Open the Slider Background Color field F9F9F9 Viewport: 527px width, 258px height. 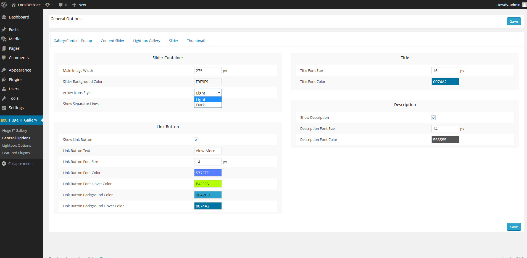pos(208,82)
